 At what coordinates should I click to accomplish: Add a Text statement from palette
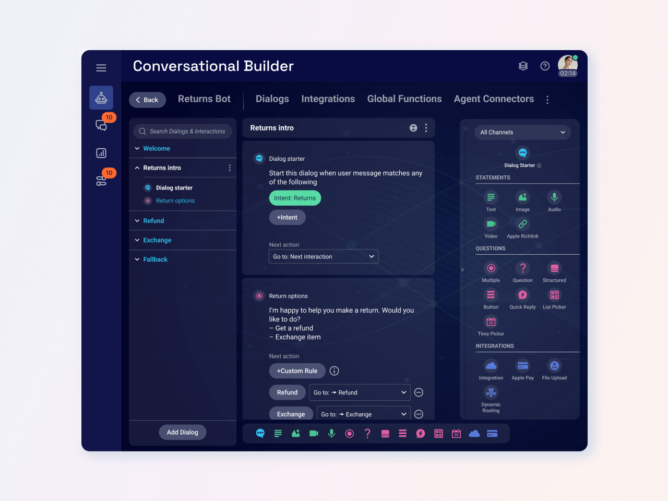click(491, 197)
